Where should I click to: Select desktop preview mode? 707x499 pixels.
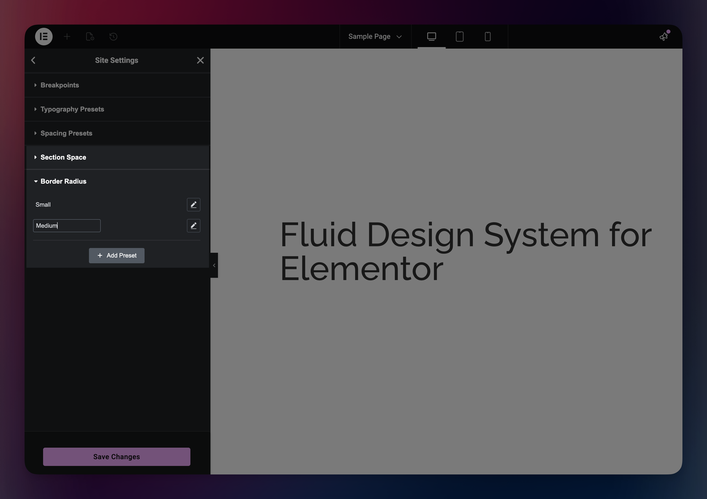point(431,37)
